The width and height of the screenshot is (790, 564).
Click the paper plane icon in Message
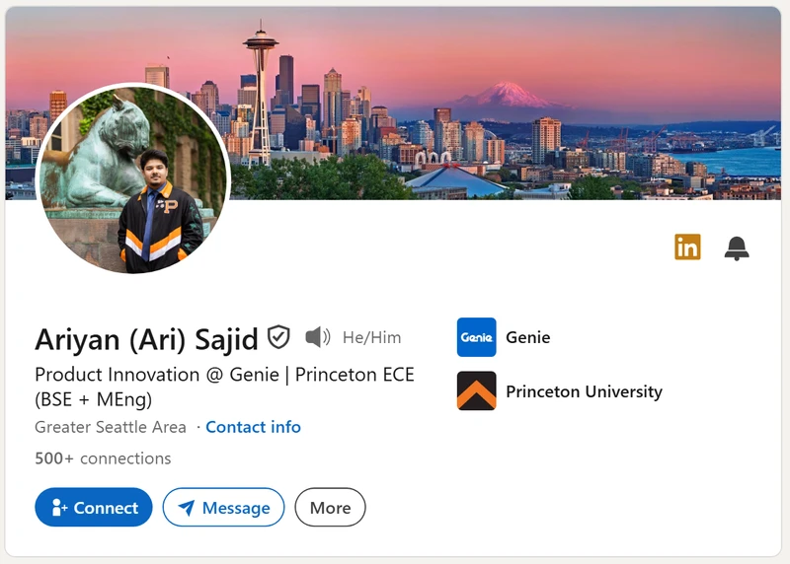(187, 508)
